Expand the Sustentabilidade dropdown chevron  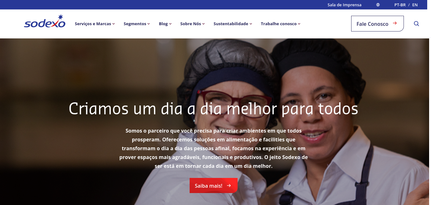[251, 24]
